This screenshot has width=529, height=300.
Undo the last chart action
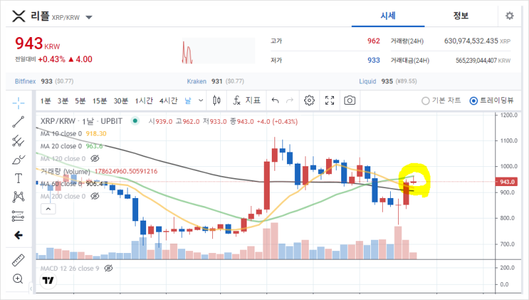coord(275,101)
